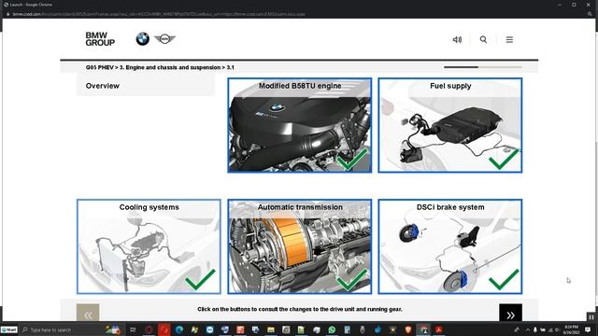Screen dimensions: 598x336
Task: Open Task View on the taskbar
Action: coord(133,329)
